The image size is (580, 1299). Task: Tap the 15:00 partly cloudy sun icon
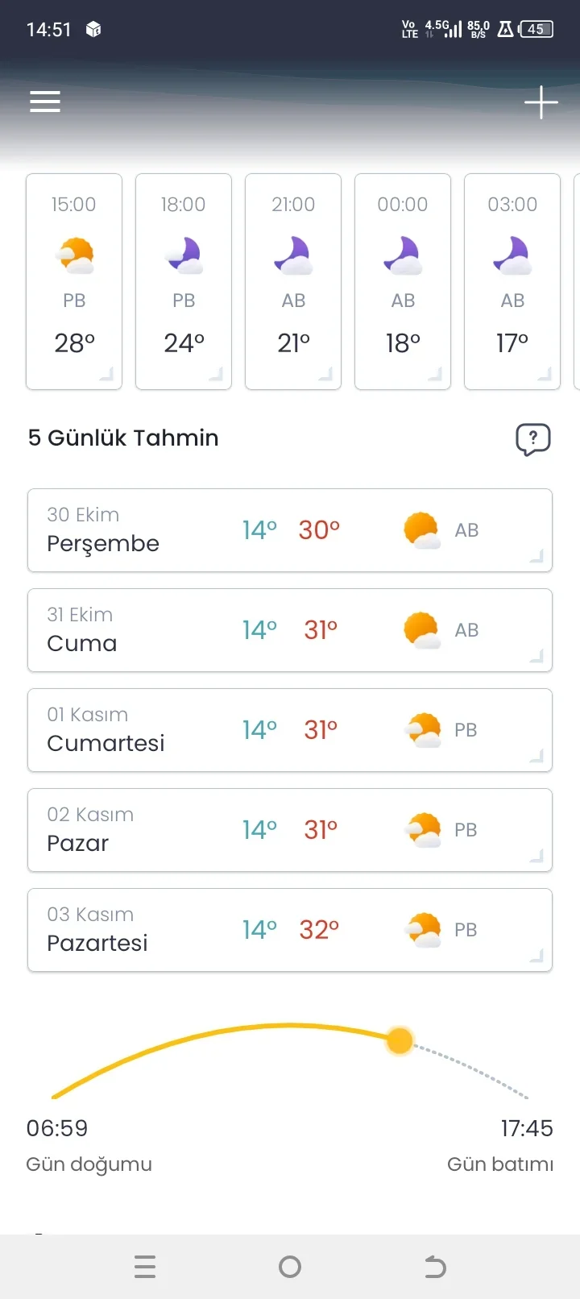coord(75,255)
